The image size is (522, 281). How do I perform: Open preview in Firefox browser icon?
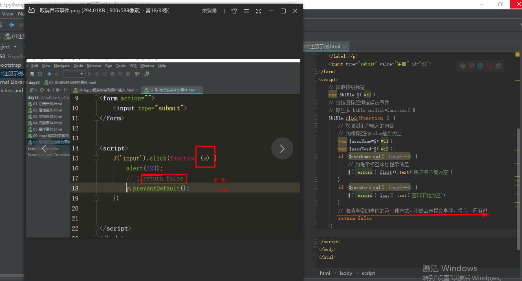(x=471, y=65)
